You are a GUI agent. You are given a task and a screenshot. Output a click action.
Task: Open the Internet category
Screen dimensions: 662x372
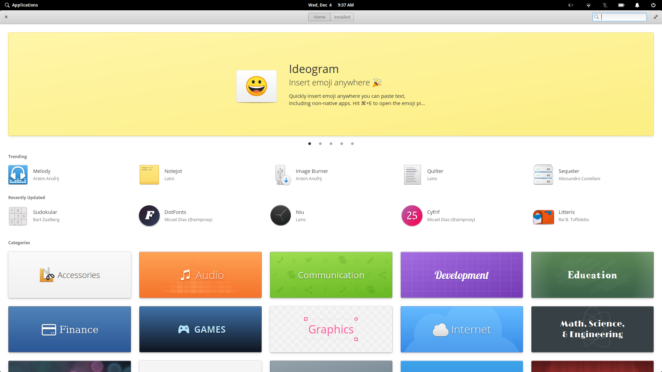coord(462,329)
